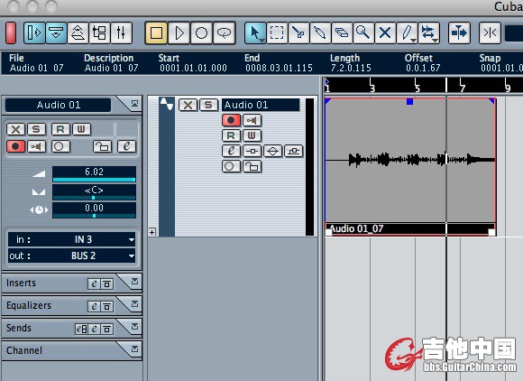This screenshot has height=381, width=523.
Task: Click the volume fader showing 6.02
Action: point(94,174)
